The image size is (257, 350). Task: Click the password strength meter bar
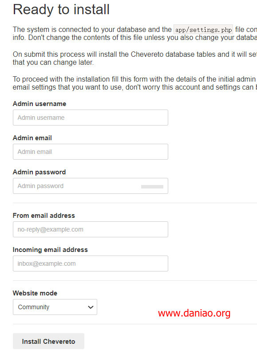152,187
